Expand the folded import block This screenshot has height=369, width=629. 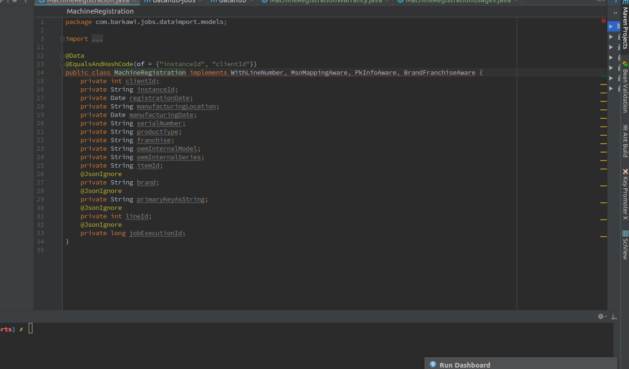click(62, 39)
